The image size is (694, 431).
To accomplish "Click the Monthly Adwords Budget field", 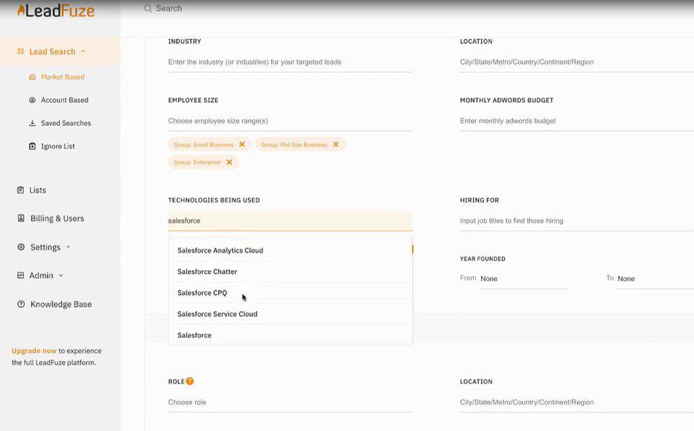I will tap(577, 121).
